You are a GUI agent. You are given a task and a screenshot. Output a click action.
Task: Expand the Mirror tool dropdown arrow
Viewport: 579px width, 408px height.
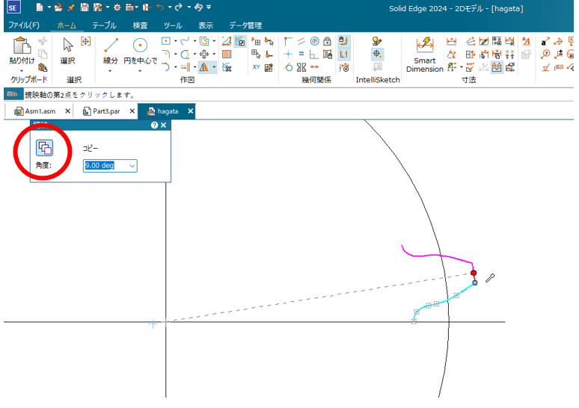[x=213, y=67]
